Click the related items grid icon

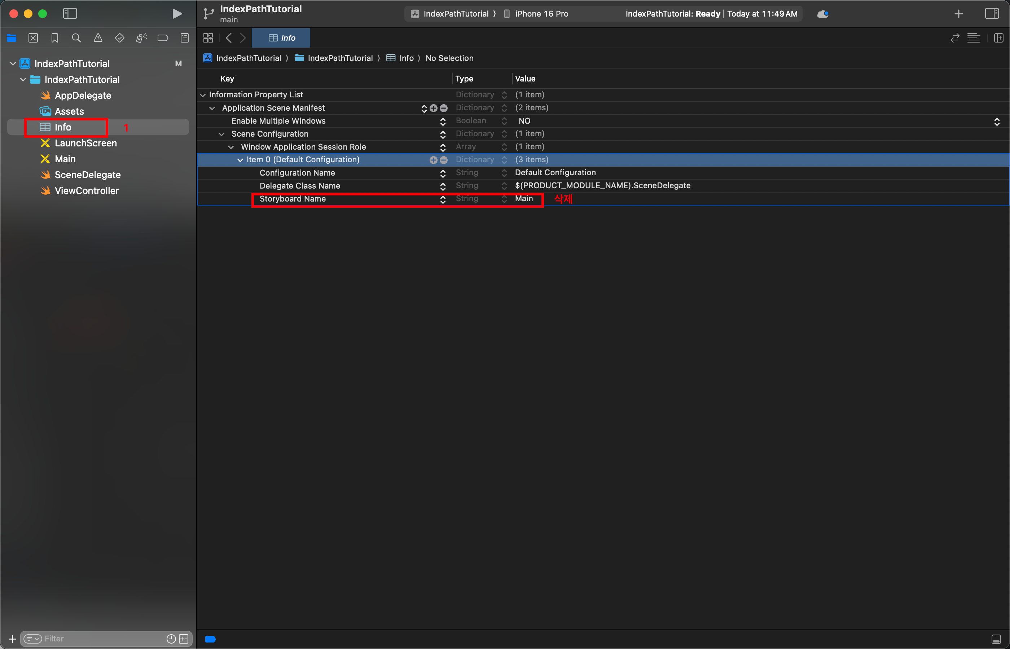[x=208, y=38]
